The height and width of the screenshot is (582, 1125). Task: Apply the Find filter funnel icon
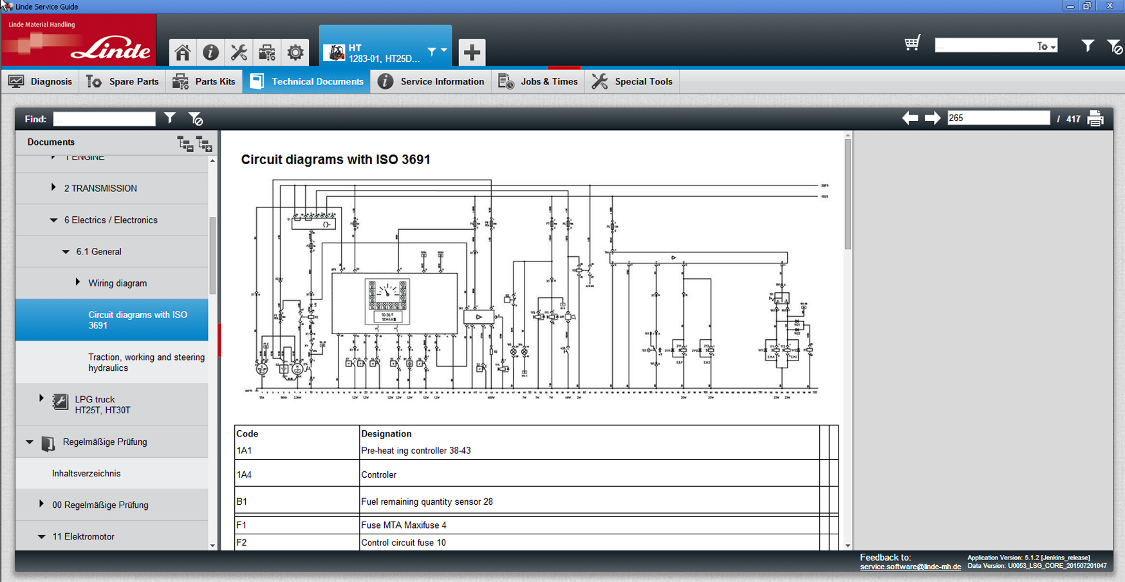point(170,118)
